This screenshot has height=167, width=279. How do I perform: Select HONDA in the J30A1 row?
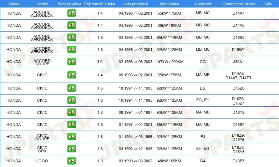pyautogui.click(x=14, y=62)
